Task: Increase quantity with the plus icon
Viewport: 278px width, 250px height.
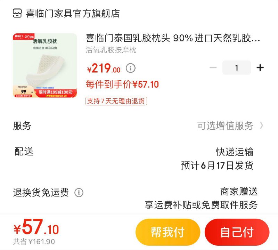Action: 260,67
